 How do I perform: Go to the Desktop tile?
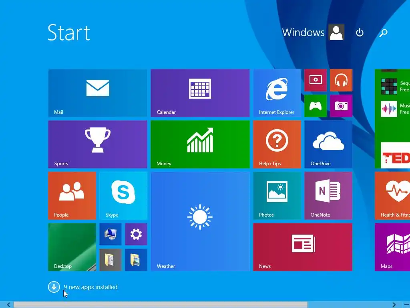pyautogui.click(x=72, y=247)
